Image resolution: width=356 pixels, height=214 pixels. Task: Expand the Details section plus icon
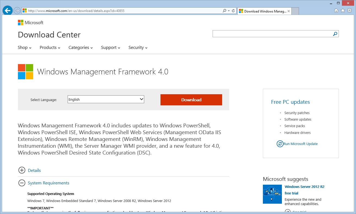22,170
